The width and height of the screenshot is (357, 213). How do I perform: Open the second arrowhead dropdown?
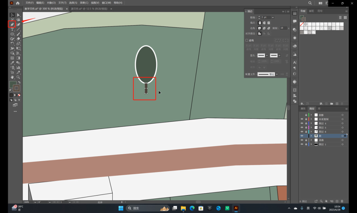(279, 55)
